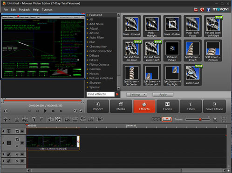Select the Flying Objects category
The image size is (232, 173).
99,65
